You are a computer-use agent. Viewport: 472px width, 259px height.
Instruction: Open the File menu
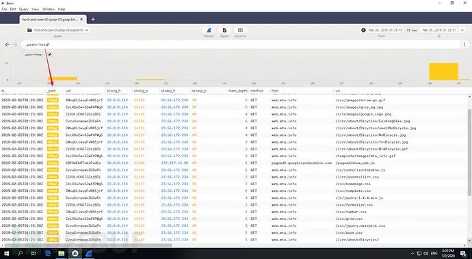(4, 10)
